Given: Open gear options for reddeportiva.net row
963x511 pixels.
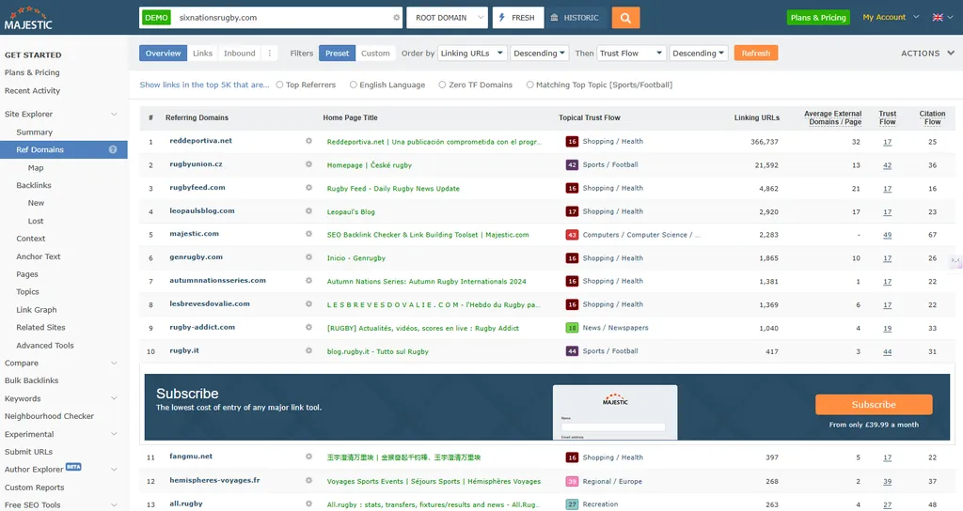Looking at the screenshot, I should pos(308,141).
